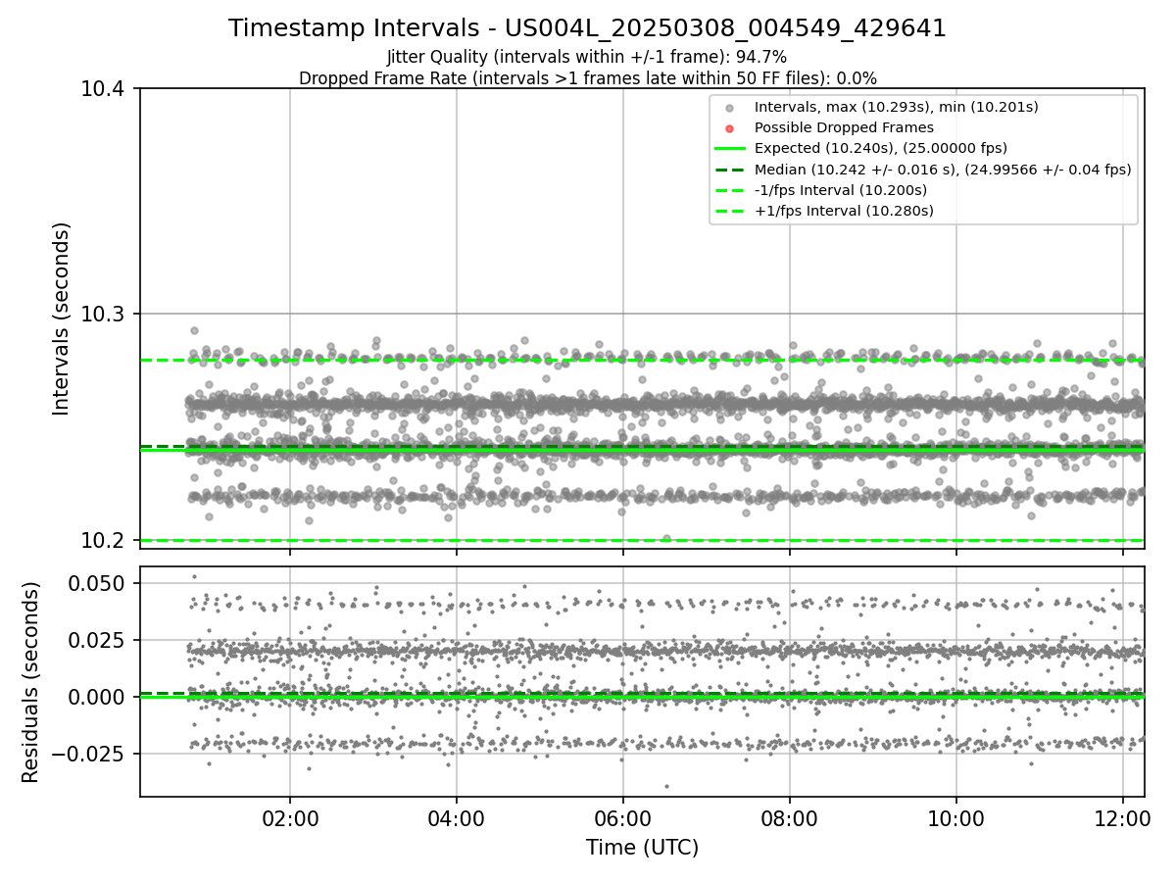Click legend entry 'Expected (10.240s), (25.00000 fps)'
Image resolution: width=1176 pixels, height=882 pixels.
(x=880, y=148)
